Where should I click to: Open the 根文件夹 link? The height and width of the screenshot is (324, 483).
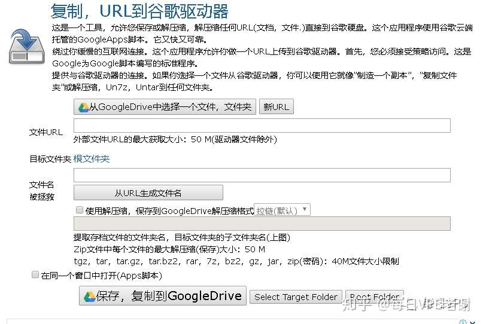92,159
